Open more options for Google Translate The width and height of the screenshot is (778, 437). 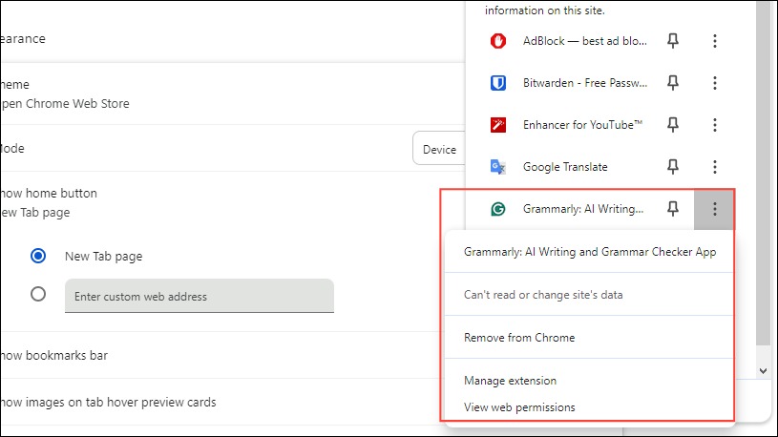point(714,167)
